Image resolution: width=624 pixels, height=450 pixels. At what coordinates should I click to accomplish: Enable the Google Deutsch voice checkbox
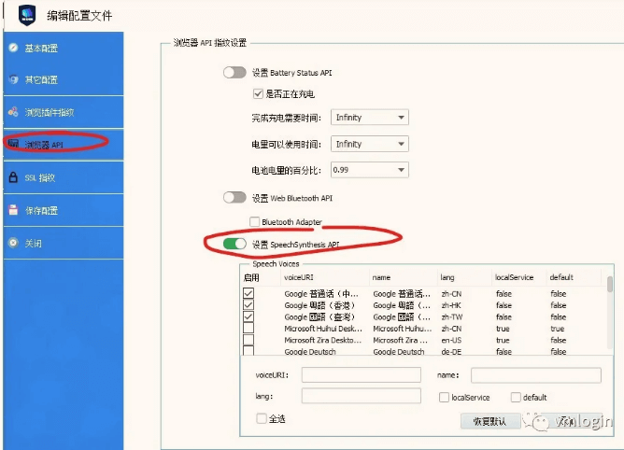(248, 350)
